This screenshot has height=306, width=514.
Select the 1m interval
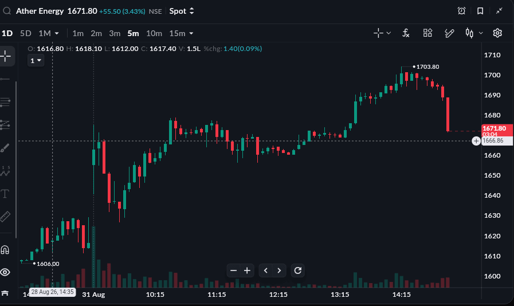pyautogui.click(x=78, y=33)
